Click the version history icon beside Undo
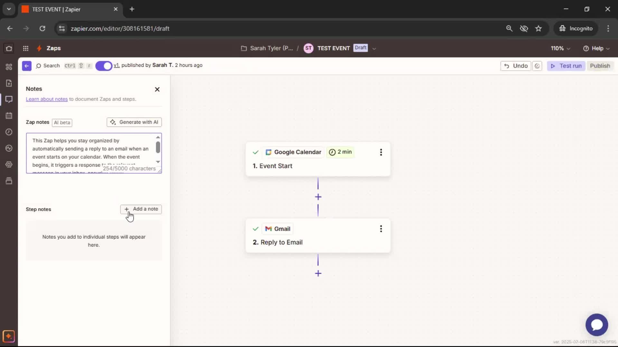Screen dimensions: 618x347 tap(537, 66)
